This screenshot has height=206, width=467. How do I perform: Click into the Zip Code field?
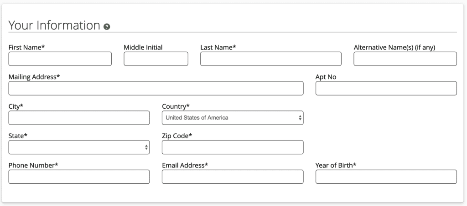[x=233, y=147]
